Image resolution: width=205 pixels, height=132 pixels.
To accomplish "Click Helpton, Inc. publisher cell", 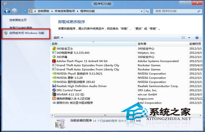I will [146, 53].
